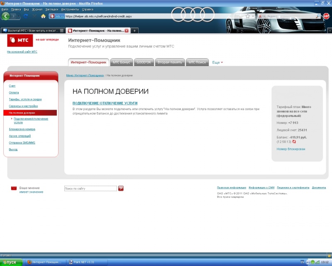Switch to the МТС Бонус tab
The image size is (332, 266).
tap(121, 62)
